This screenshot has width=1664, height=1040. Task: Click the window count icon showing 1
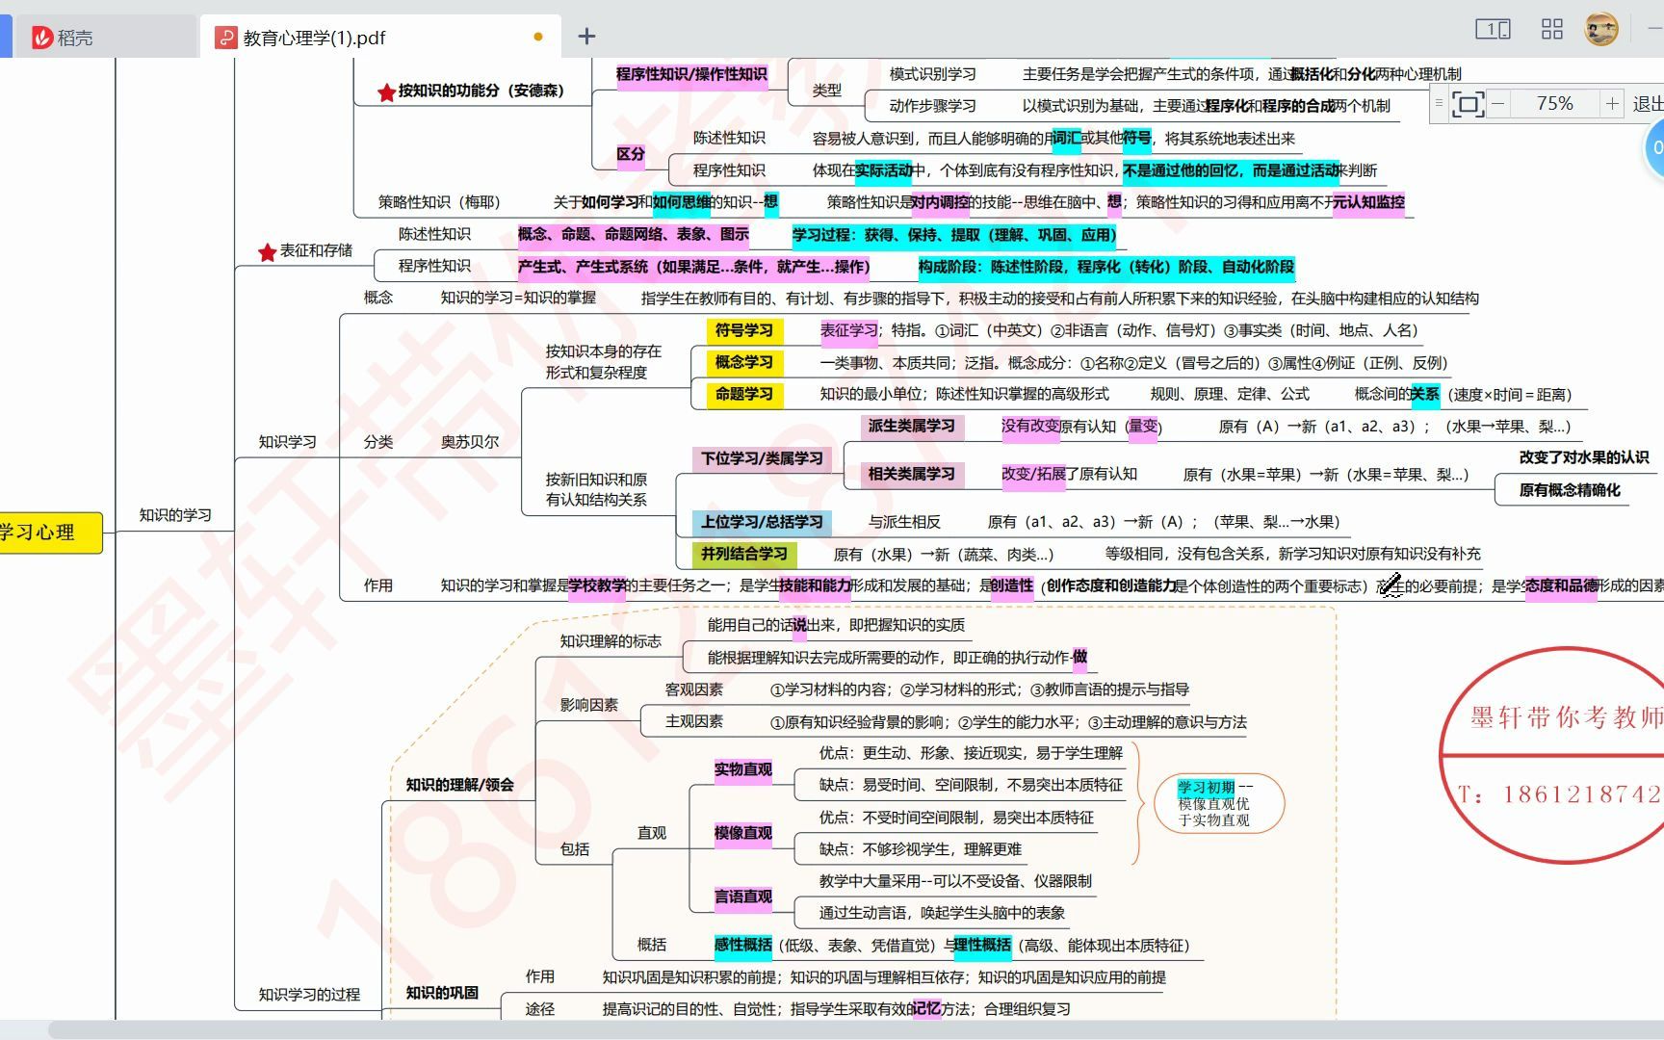1493,29
